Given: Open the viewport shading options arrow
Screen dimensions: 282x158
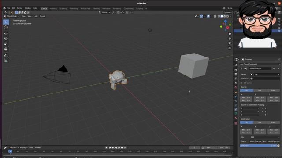Looking at the screenshot, I should (230, 16).
